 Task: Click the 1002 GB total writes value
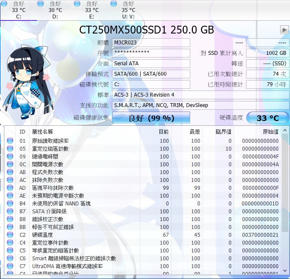coord(268,53)
